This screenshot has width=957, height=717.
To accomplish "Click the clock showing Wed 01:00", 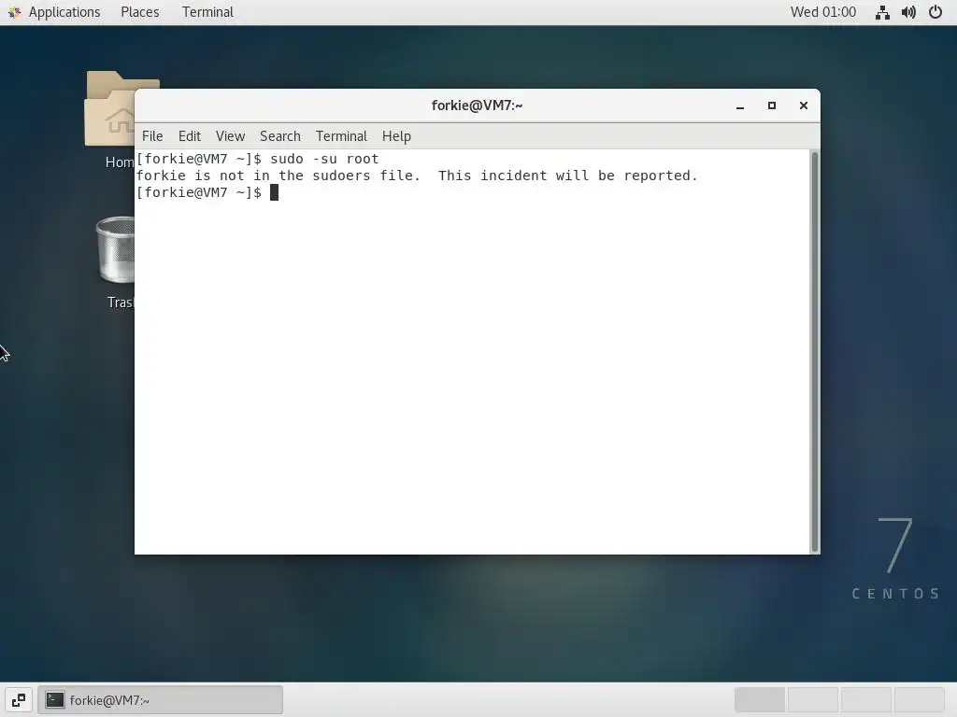I will tap(822, 12).
